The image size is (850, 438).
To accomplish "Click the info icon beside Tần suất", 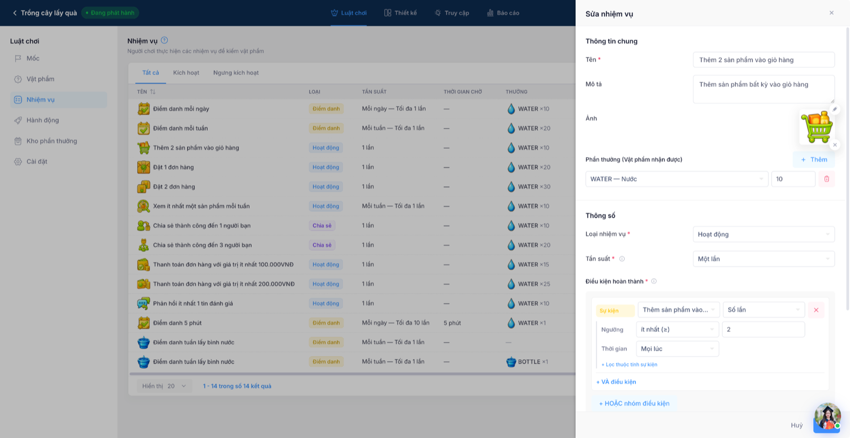I will tap(622, 259).
